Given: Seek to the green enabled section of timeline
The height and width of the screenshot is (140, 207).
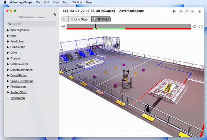Looking at the screenshot, I should click(111, 29).
